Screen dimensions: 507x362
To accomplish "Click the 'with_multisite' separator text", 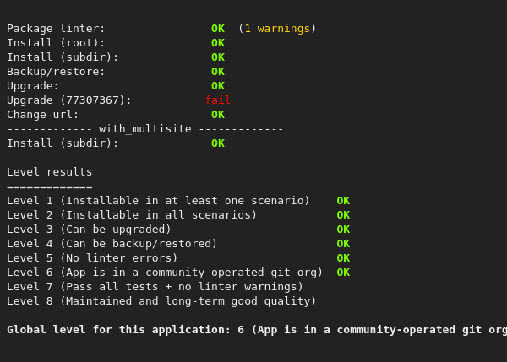I will (145, 129).
